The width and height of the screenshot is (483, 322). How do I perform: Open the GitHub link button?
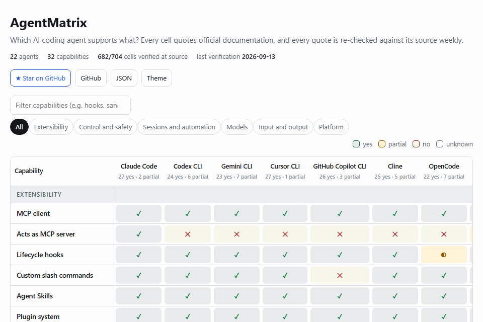(x=91, y=78)
